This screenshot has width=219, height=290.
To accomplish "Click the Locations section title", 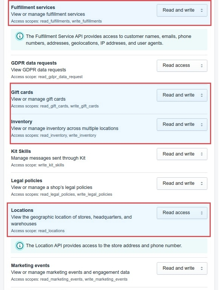I will [22, 210].
